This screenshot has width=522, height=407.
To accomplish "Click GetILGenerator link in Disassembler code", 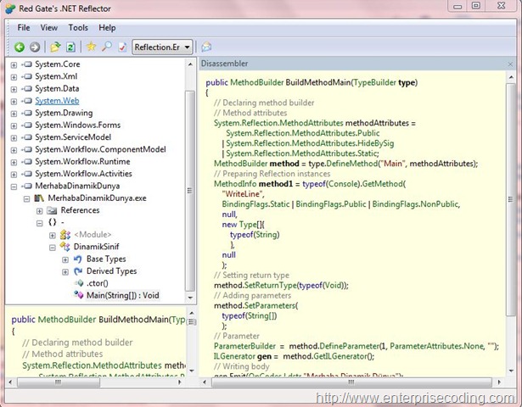I will [x=340, y=356].
